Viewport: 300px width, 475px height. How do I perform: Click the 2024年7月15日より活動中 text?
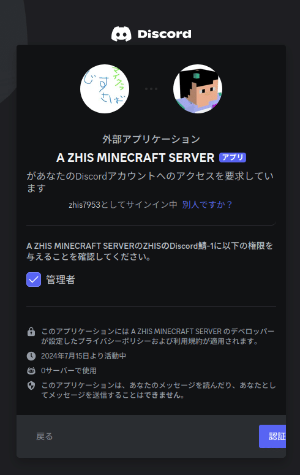coord(83,356)
